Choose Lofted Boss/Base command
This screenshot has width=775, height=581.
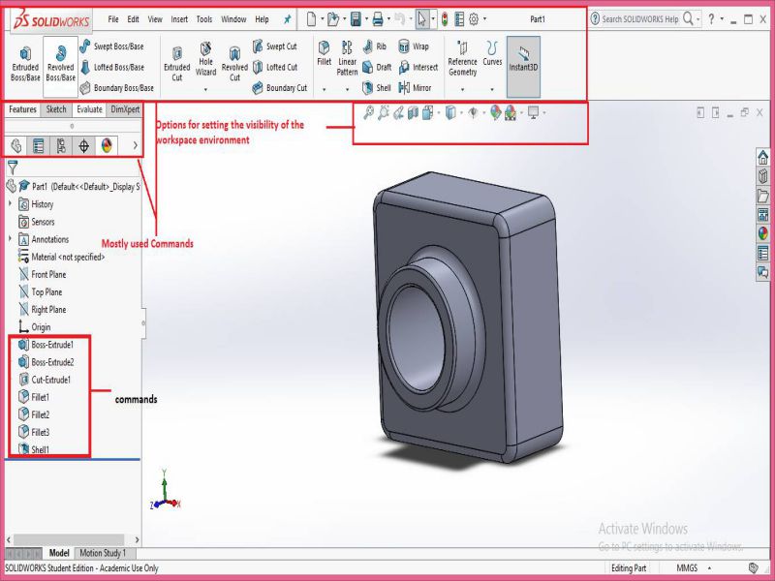112,67
